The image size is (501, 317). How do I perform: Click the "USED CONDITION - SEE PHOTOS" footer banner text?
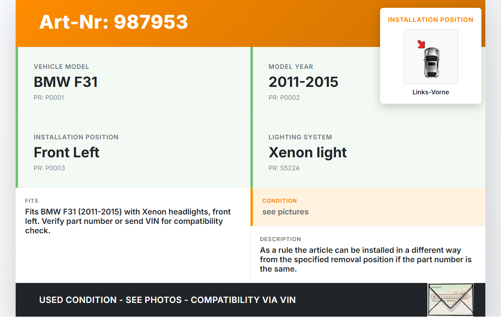click(x=168, y=300)
